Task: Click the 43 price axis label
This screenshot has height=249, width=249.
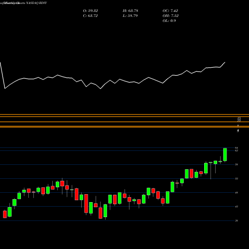Action: click(x=237, y=207)
